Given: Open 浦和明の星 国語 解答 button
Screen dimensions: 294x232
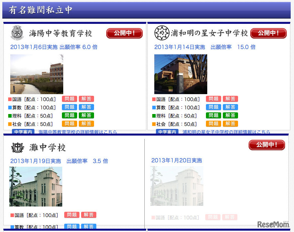Looking at the screenshot, I should (x=230, y=99).
